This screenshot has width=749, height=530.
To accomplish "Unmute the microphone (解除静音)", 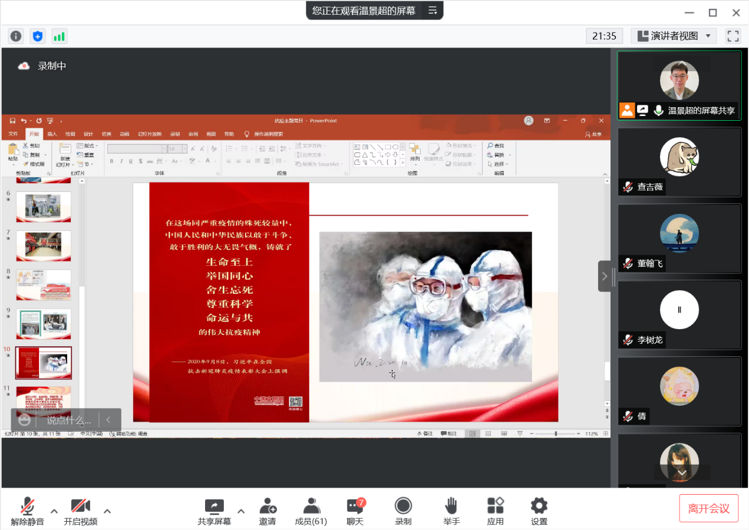I will [27, 511].
